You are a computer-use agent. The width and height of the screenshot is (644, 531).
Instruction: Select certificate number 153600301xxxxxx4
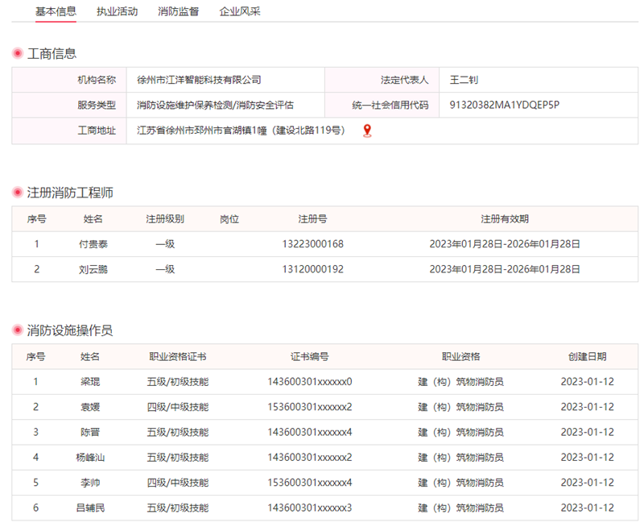click(x=310, y=483)
